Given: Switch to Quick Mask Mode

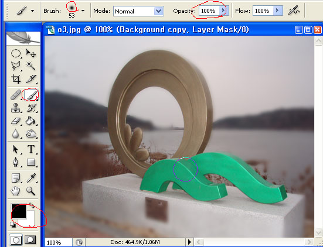Looking at the screenshot, I should (30, 240).
